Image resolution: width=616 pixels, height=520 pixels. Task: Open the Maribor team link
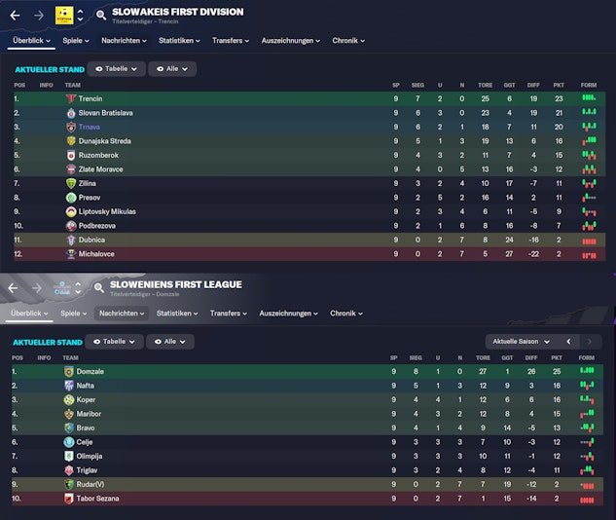[x=89, y=414]
